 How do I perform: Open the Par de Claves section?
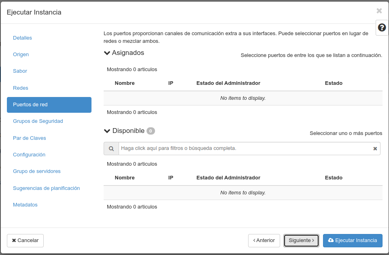pyautogui.click(x=29, y=138)
